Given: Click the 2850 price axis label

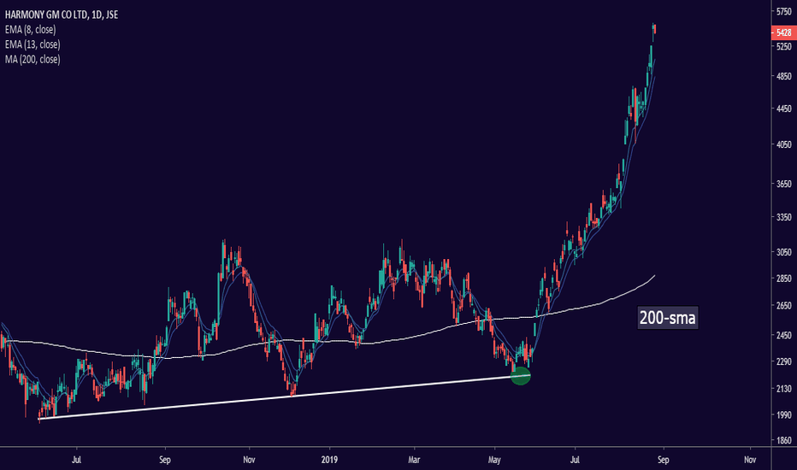Looking at the screenshot, I should (784, 279).
